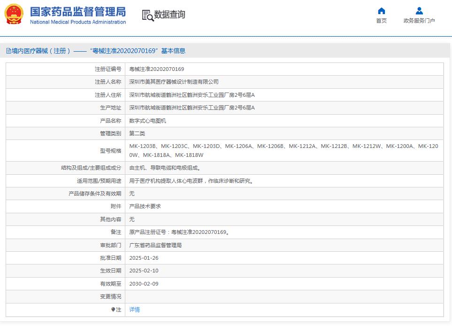Click the 型号规格 model list cell
The height and width of the screenshot is (326, 452).
pyautogui.click(x=282, y=150)
